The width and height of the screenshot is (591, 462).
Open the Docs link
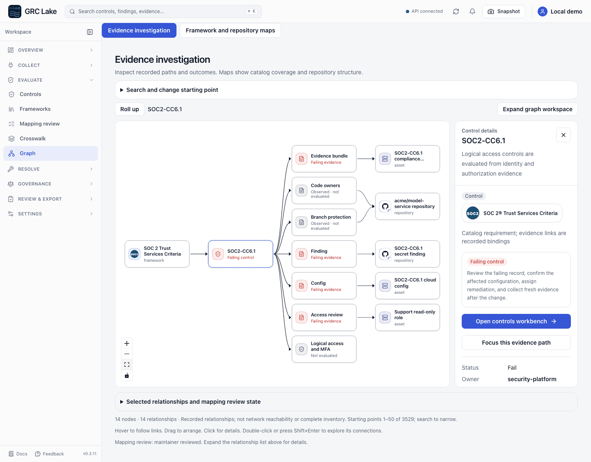tap(18, 454)
